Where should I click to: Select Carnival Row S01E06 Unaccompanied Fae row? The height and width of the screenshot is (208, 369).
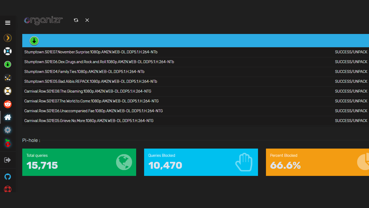[x=195, y=111]
